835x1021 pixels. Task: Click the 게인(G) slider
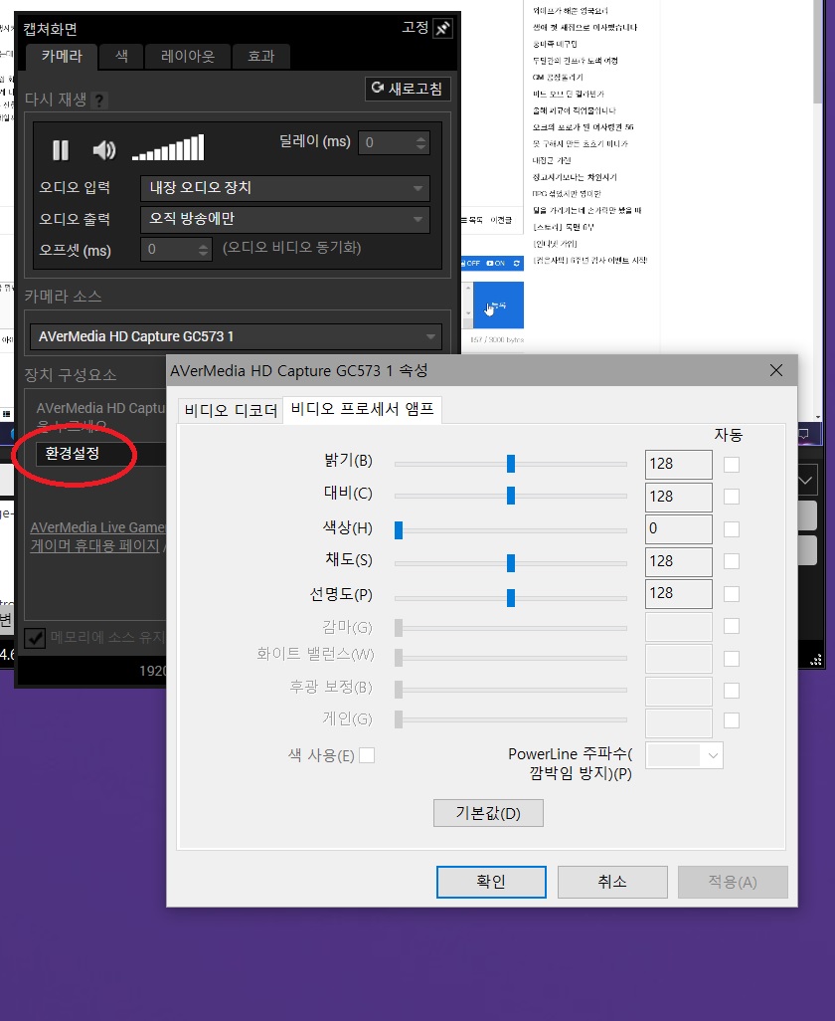pyautogui.click(x=511, y=718)
